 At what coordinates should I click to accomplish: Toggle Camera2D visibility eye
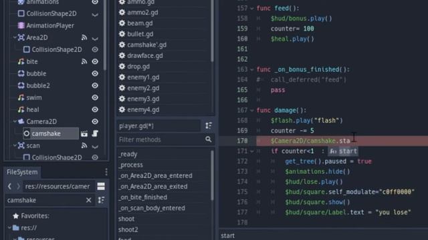95,121
